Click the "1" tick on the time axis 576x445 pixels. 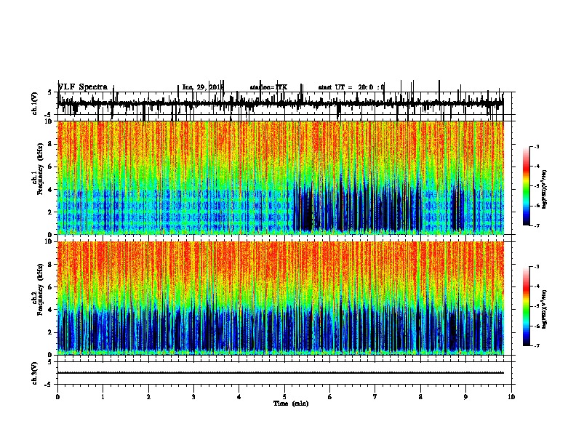coord(103,397)
